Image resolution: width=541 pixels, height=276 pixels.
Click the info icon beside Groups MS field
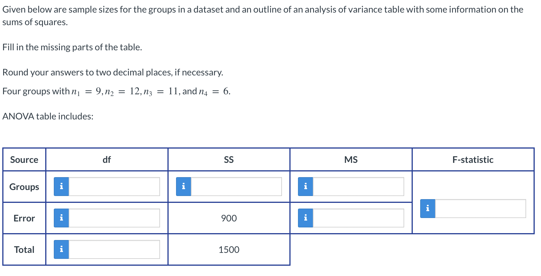(x=305, y=187)
